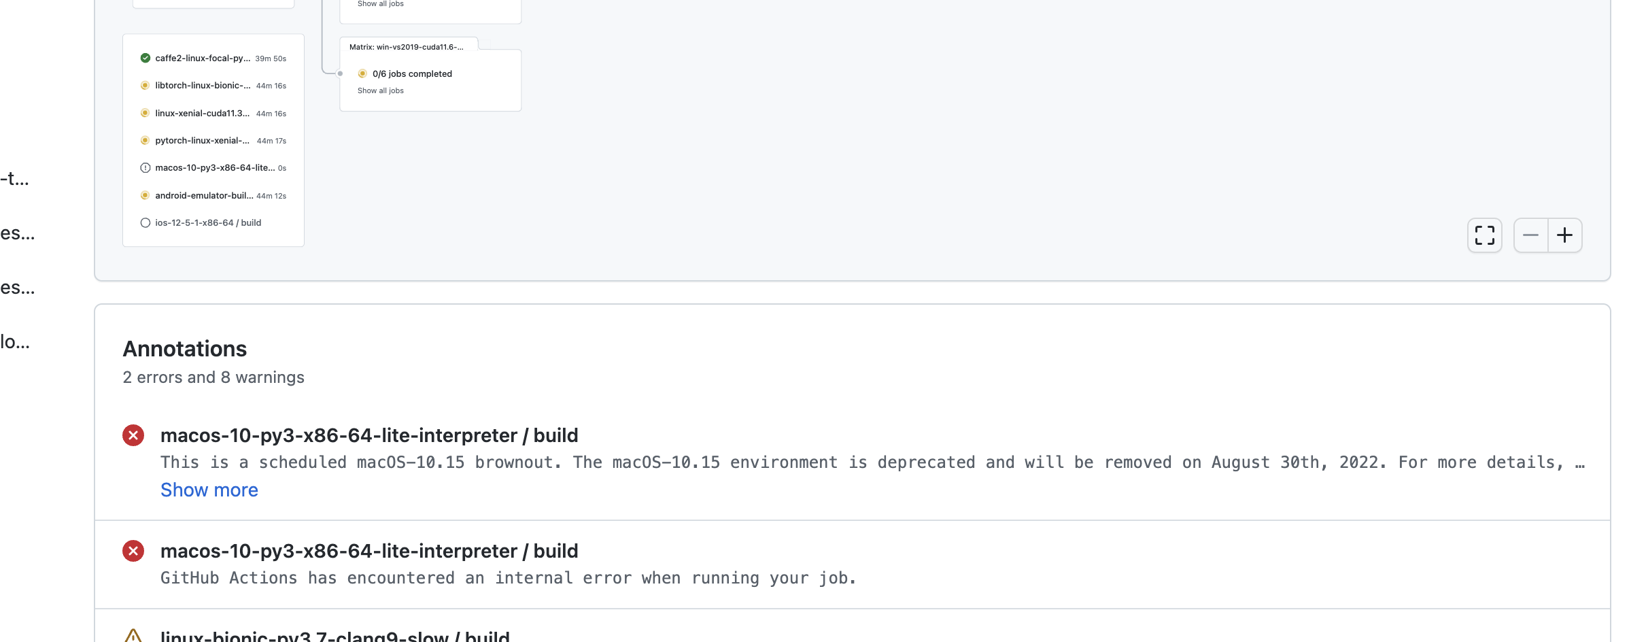Viewport: 1629px width, 642px height.
Task: Expand Show all jobs in the top matrix card
Action: [381, 4]
